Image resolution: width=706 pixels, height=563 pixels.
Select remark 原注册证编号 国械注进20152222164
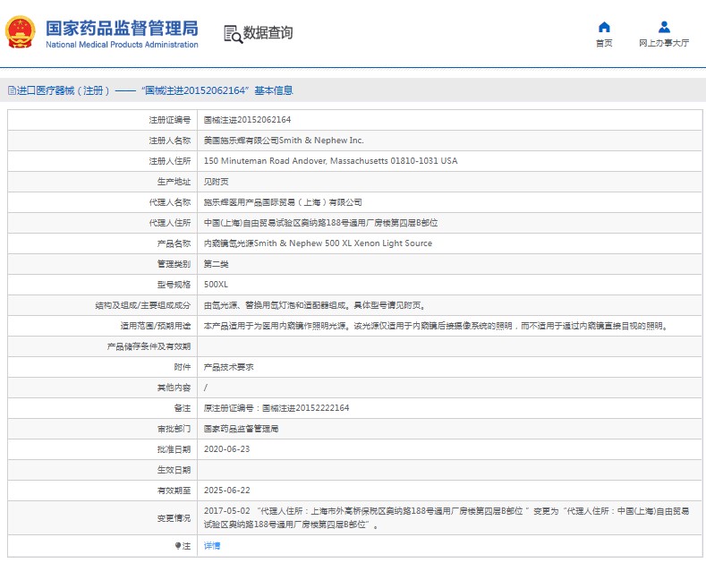276,408
